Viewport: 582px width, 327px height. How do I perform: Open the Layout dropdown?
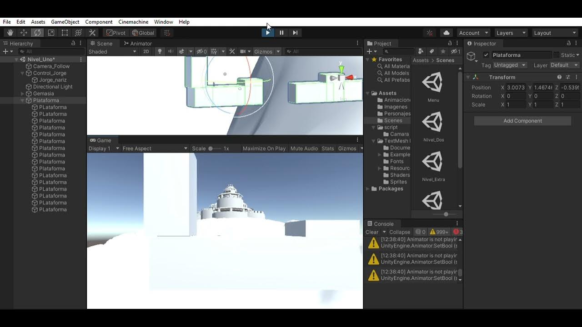click(555, 33)
